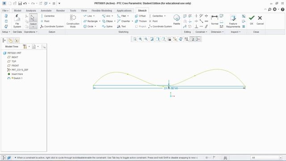
Task: Select PRT_CSYS_DEF in Model Tree
Action: click(x=18, y=70)
